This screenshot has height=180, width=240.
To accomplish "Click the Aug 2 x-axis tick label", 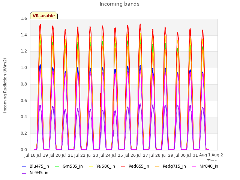I will [x=217, y=155].
